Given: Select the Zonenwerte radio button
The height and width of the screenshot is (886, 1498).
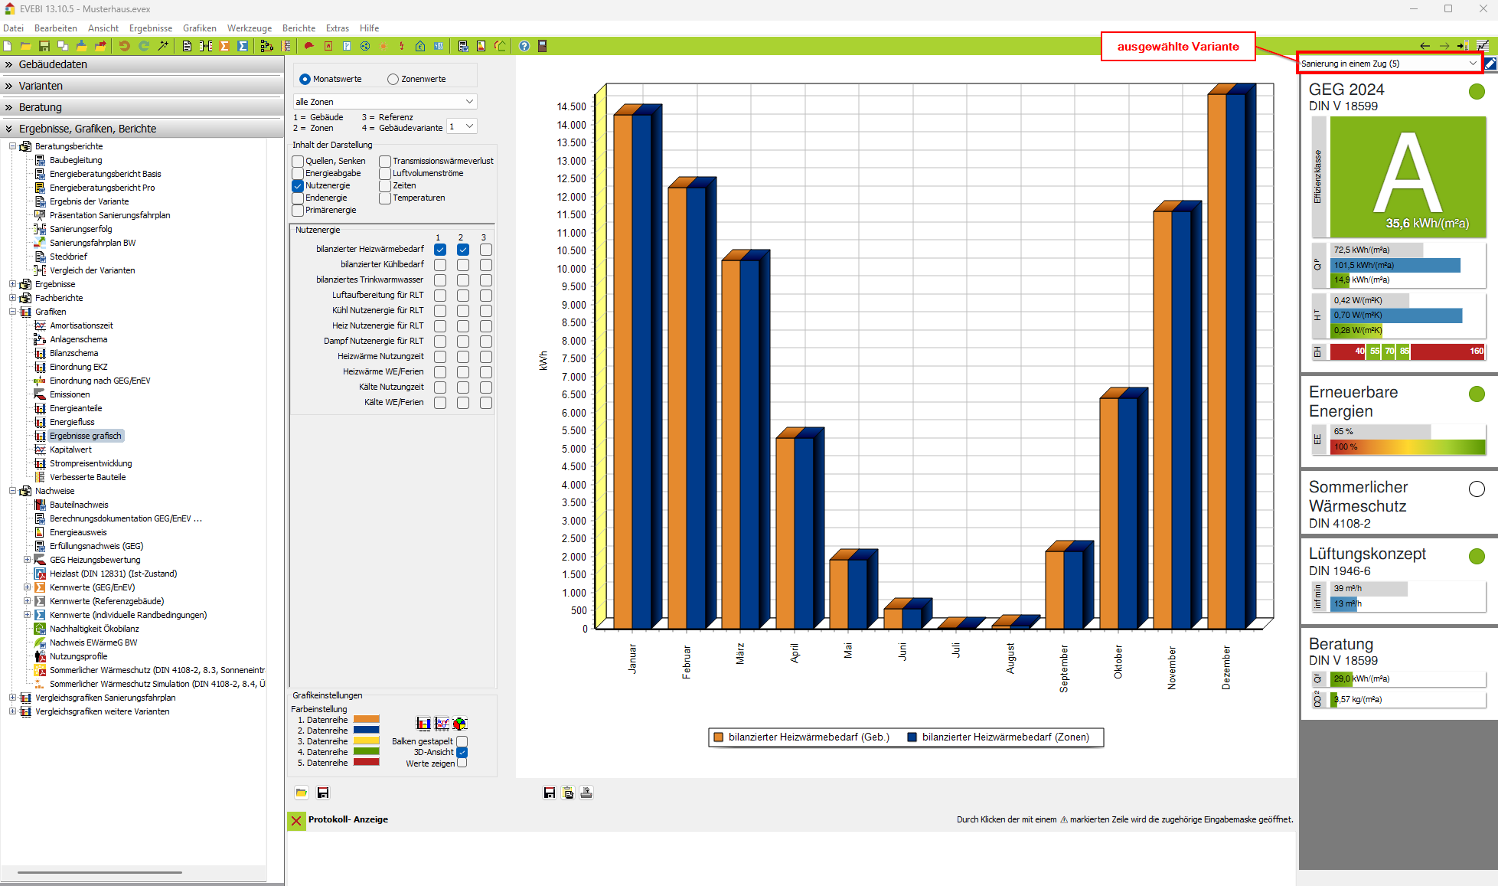Looking at the screenshot, I should (393, 79).
